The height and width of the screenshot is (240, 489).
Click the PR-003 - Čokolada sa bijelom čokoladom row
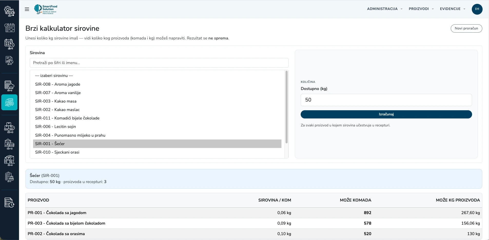[254, 223]
